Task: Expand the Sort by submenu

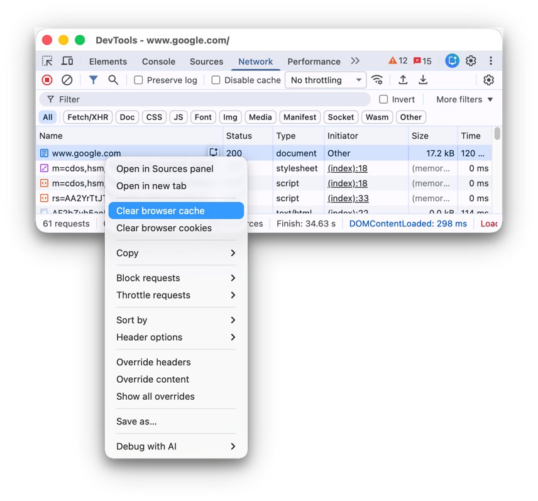Action: (176, 320)
